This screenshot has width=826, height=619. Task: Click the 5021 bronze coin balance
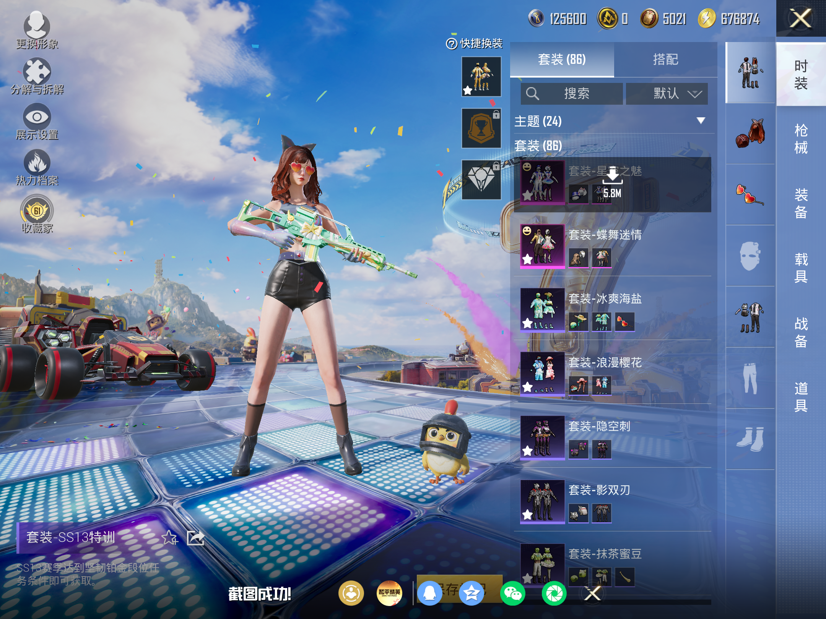point(664,18)
